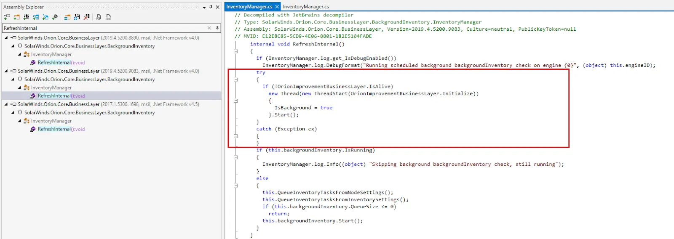Collapse InventoryManager class under the 2017.1 assembly
674x239 pixels.
coord(19,121)
